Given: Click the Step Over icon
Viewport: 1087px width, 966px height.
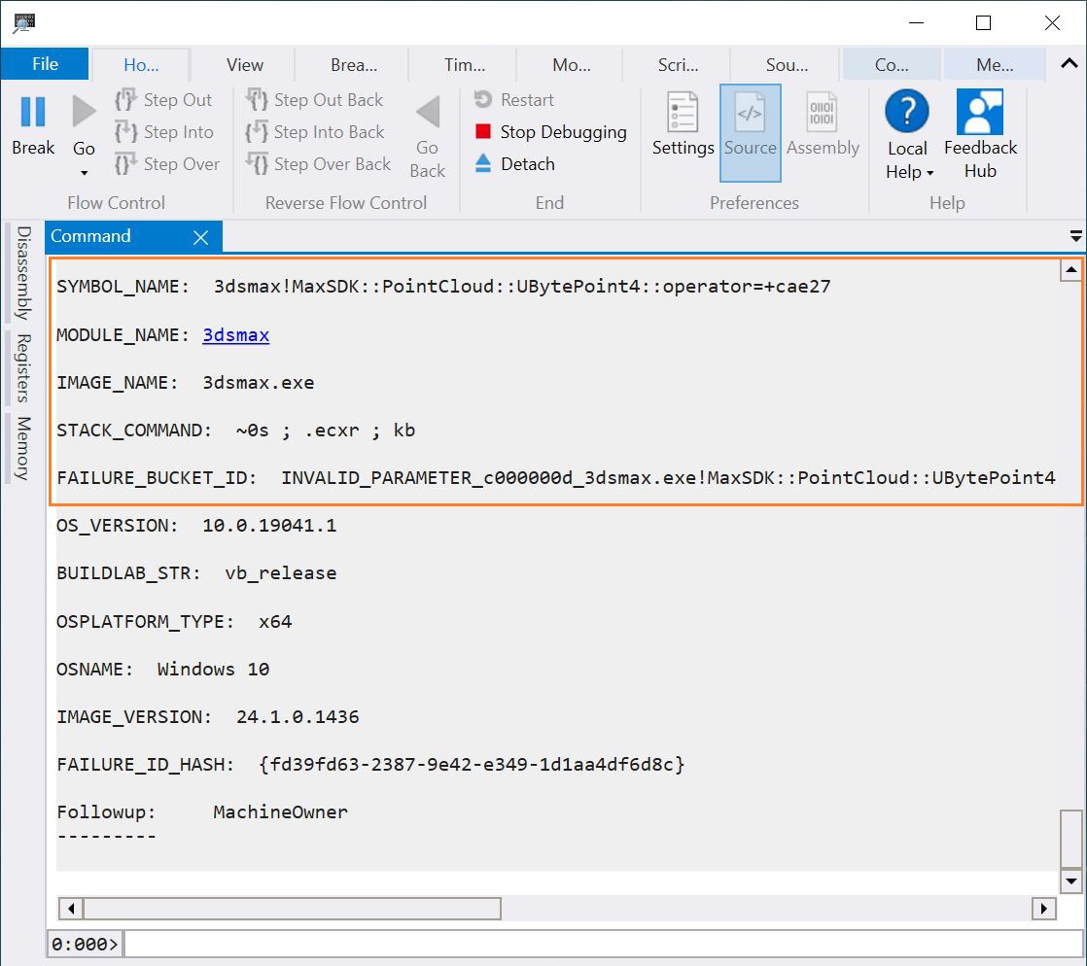Looking at the screenshot, I should [125, 163].
